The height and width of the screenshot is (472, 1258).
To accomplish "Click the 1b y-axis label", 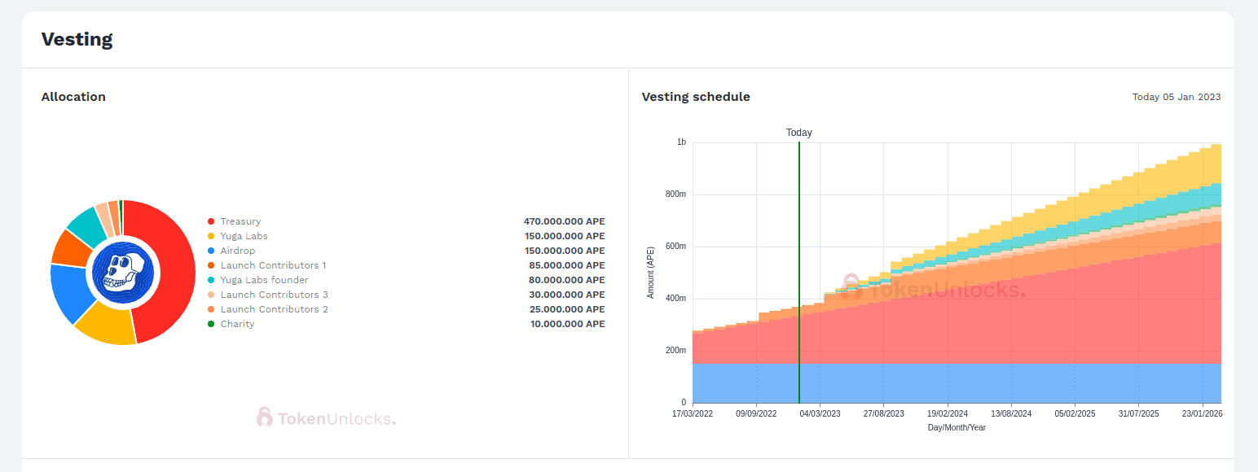I will pos(681,142).
